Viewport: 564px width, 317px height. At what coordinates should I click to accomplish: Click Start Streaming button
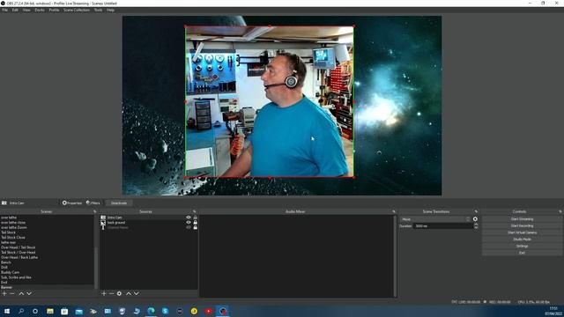[522, 219]
